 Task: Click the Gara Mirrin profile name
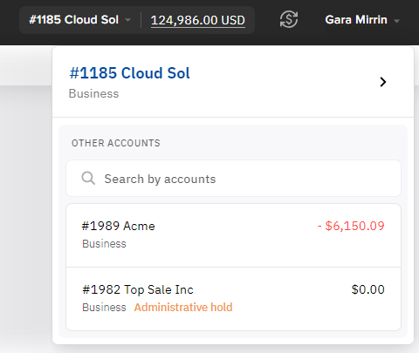[356, 20]
